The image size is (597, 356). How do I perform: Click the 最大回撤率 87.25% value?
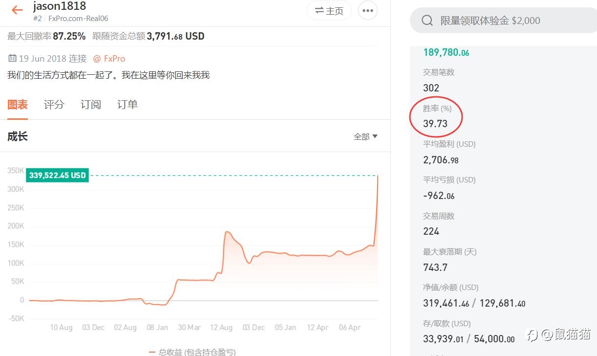click(x=69, y=36)
